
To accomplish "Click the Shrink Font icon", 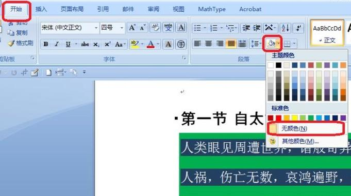I will tap(143, 28).
